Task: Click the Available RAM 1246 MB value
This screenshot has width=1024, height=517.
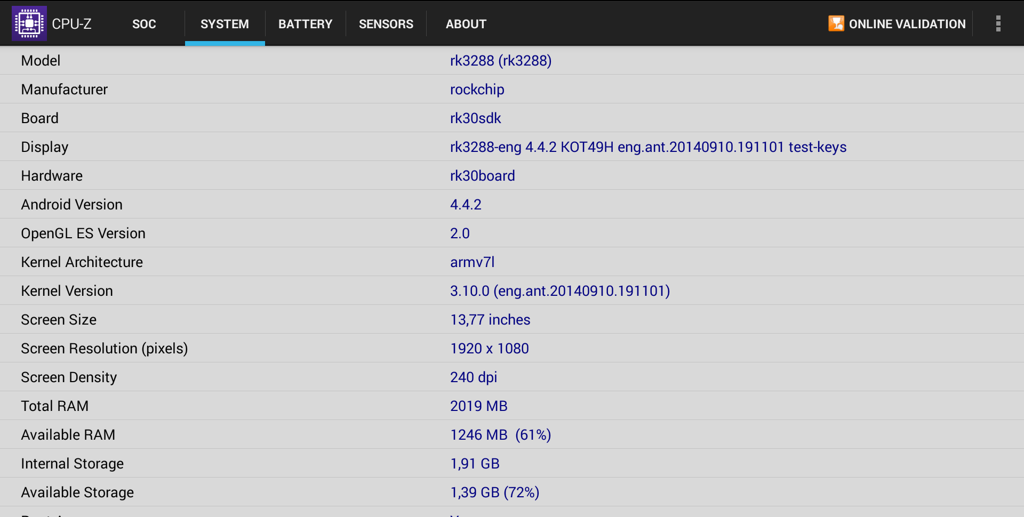Action: pos(500,435)
